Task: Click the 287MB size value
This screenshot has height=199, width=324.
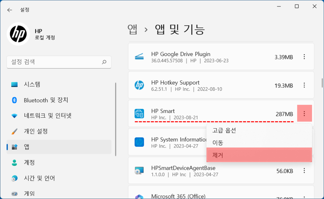Action: [x=284, y=114]
